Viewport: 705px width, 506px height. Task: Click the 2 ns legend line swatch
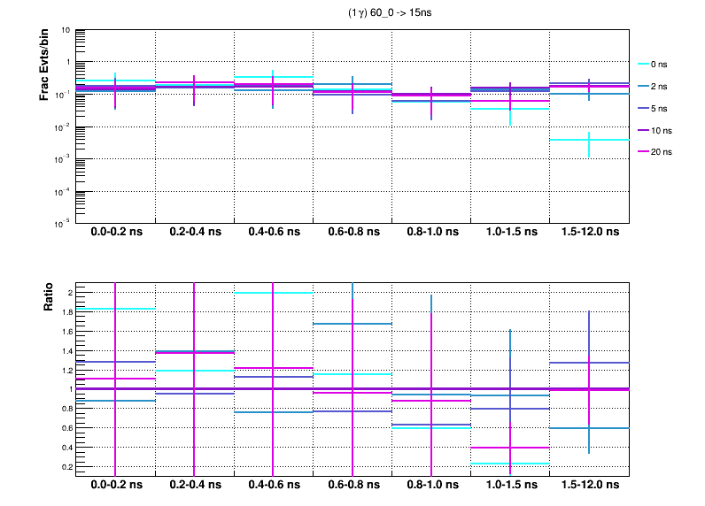645,87
